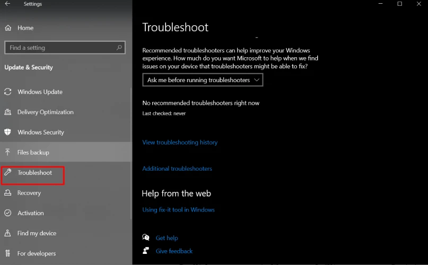Click the Find a setting search box
This screenshot has height=265, width=428.
point(65,48)
